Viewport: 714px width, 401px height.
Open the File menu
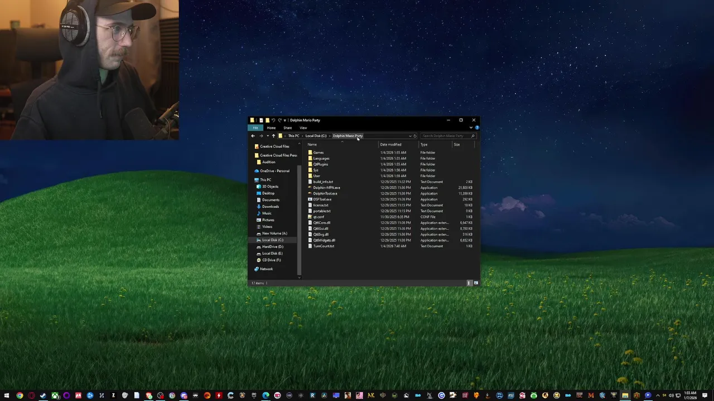255,128
